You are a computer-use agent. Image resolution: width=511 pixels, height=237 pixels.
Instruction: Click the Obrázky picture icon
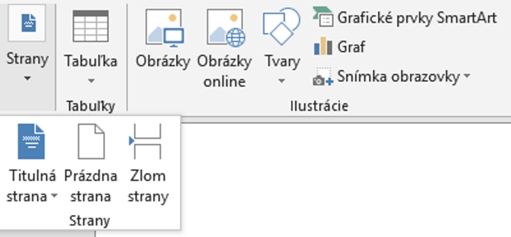coord(163,27)
